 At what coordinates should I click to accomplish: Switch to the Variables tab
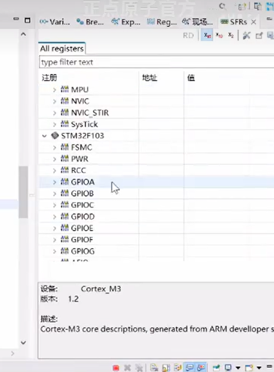[55, 22]
